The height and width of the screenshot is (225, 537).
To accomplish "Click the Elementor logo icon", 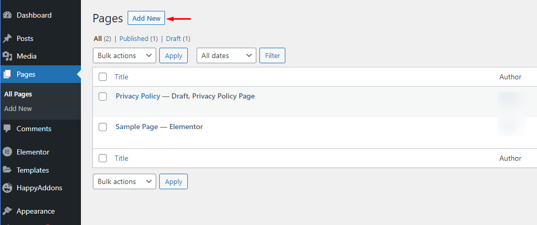I will coord(7,152).
